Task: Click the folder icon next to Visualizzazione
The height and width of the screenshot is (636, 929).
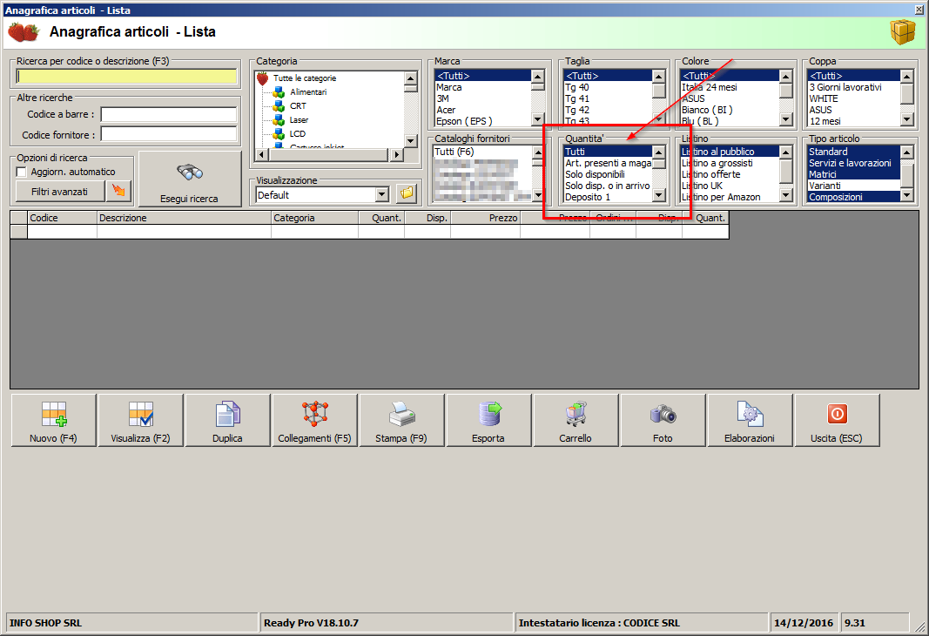Action: click(407, 193)
